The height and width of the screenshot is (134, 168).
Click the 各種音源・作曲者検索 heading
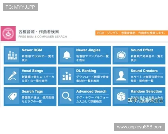click(x=39, y=32)
